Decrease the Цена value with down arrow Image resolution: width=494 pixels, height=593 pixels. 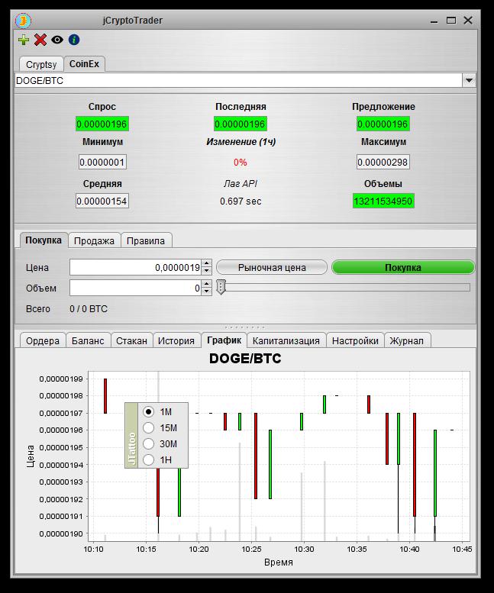pyautogui.click(x=206, y=271)
